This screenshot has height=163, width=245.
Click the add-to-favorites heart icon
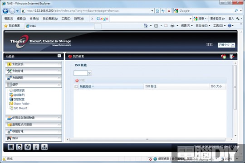pyautogui.click(x=224, y=57)
